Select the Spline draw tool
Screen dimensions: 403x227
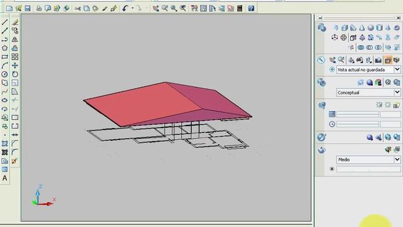tap(4, 91)
